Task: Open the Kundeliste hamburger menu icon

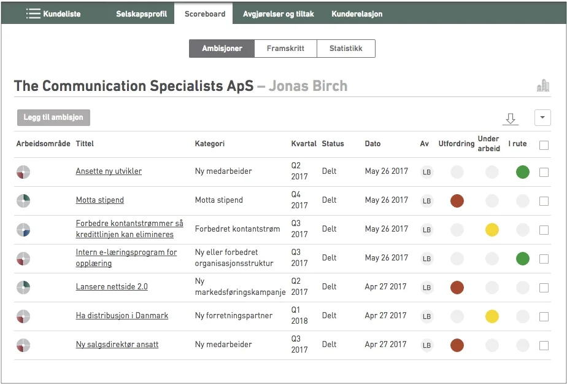Action: tap(33, 14)
